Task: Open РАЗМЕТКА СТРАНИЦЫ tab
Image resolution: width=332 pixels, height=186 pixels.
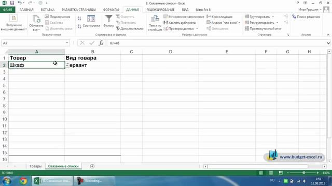Action: click(79, 10)
